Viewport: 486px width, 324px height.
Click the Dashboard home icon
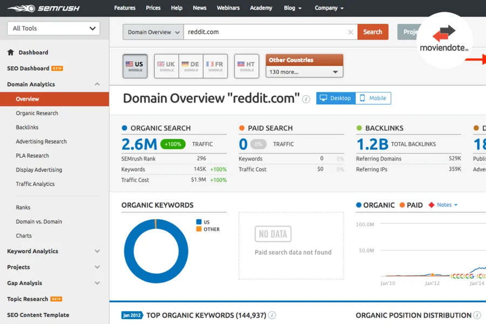point(11,52)
